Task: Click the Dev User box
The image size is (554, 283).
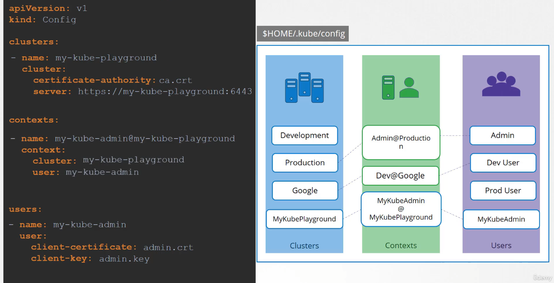Action: 503,163
